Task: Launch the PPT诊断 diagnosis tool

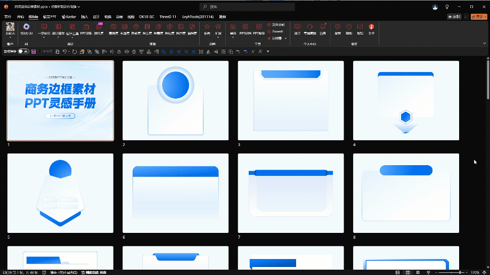Action: pos(86,29)
